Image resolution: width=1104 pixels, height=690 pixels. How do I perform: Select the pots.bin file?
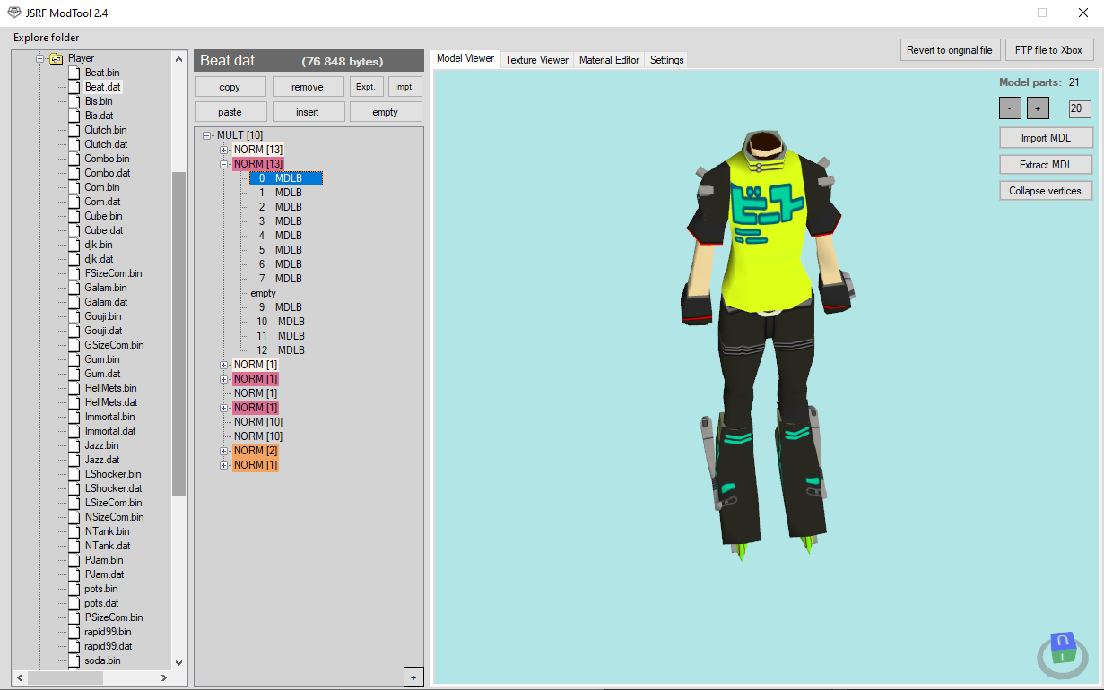point(101,589)
